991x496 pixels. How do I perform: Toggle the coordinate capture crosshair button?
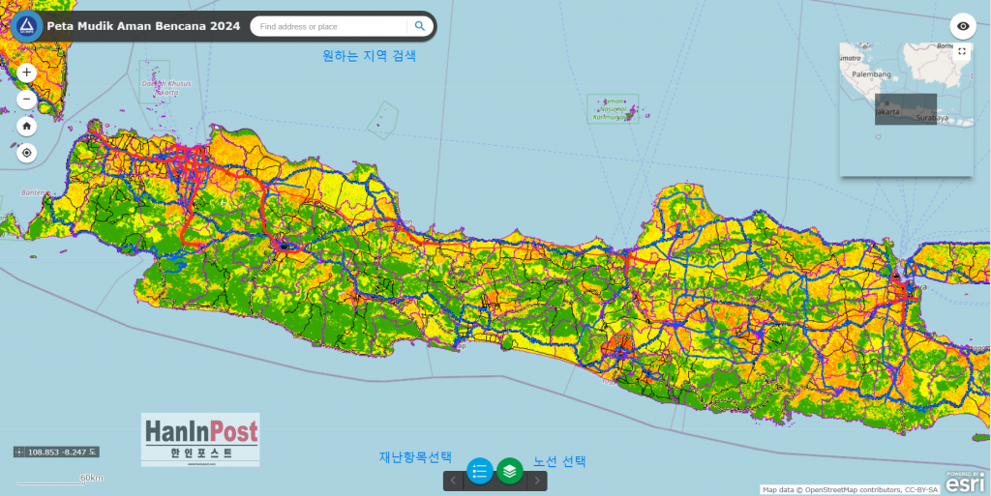pyautogui.click(x=20, y=452)
